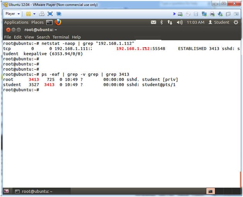The height and width of the screenshot is (197, 243).
Task: Open the network connections indicator
Action: pyautogui.click(x=169, y=22)
